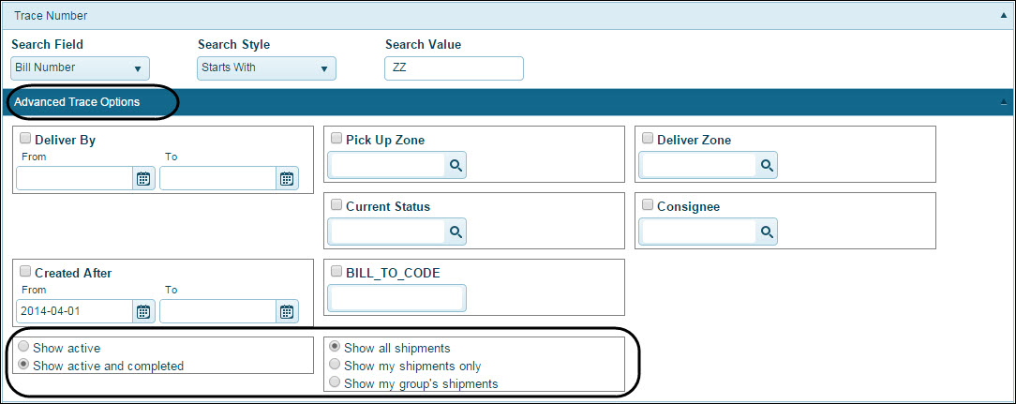
Task: Open Created After To calendar picker
Action: coord(287,312)
